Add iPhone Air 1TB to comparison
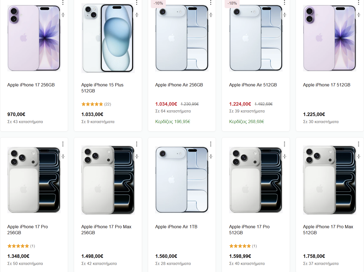Viewport: 364px width, 272px height. tap(211, 157)
